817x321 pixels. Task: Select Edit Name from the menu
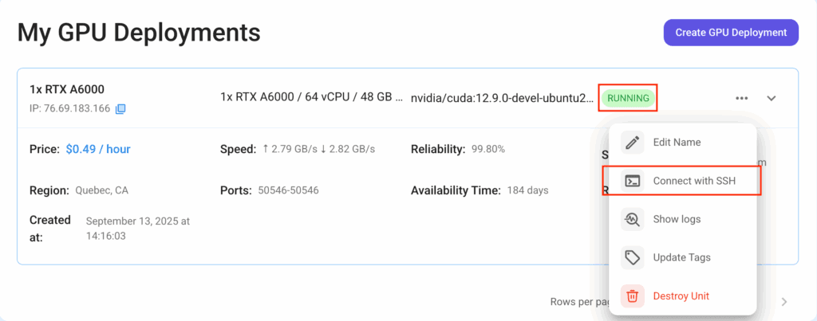click(x=677, y=143)
